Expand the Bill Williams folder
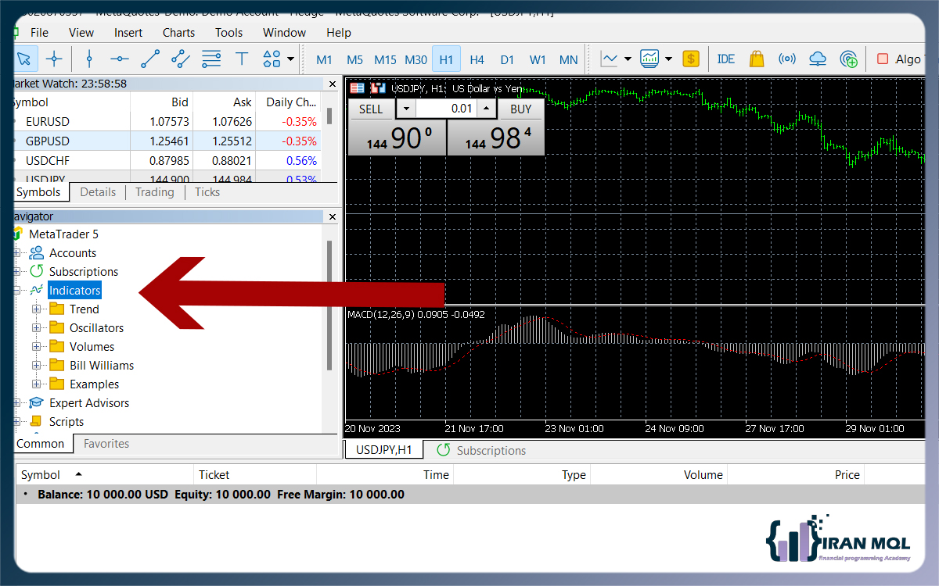 [36, 366]
